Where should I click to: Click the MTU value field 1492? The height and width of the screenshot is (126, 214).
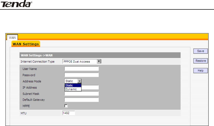69,113
